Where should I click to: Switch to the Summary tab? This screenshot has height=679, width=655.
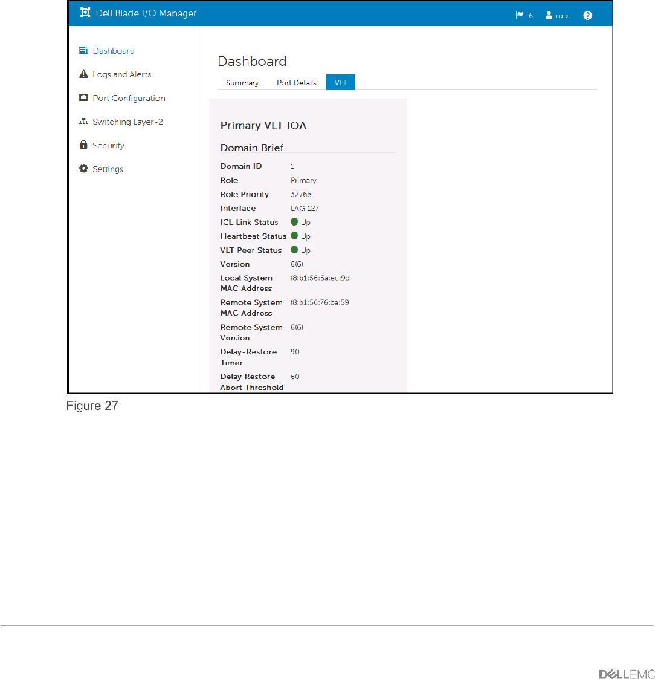(242, 83)
